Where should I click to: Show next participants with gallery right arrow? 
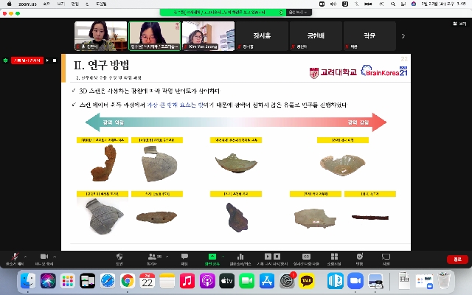pyautogui.click(x=403, y=35)
